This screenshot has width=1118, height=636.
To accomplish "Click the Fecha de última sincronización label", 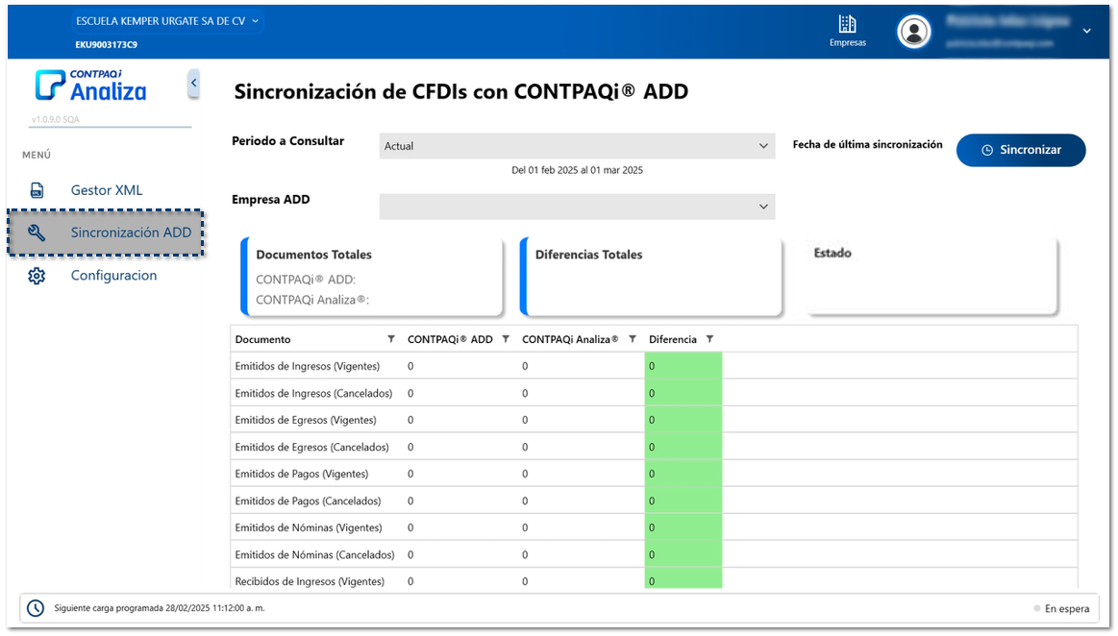I will tap(867, 144).
